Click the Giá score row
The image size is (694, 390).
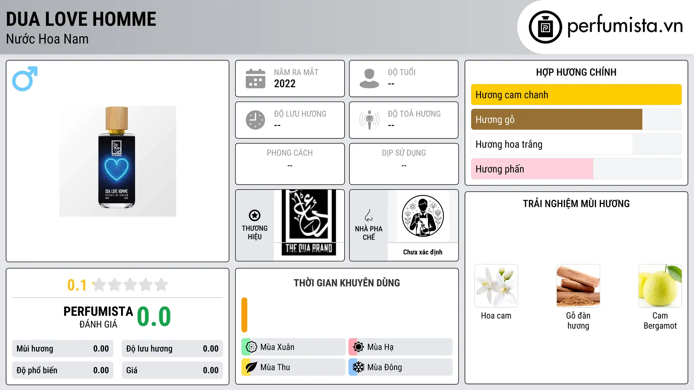coord(172,370)
